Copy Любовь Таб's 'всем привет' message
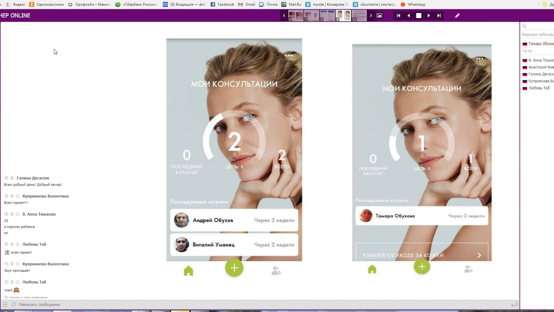 (6, 244)
